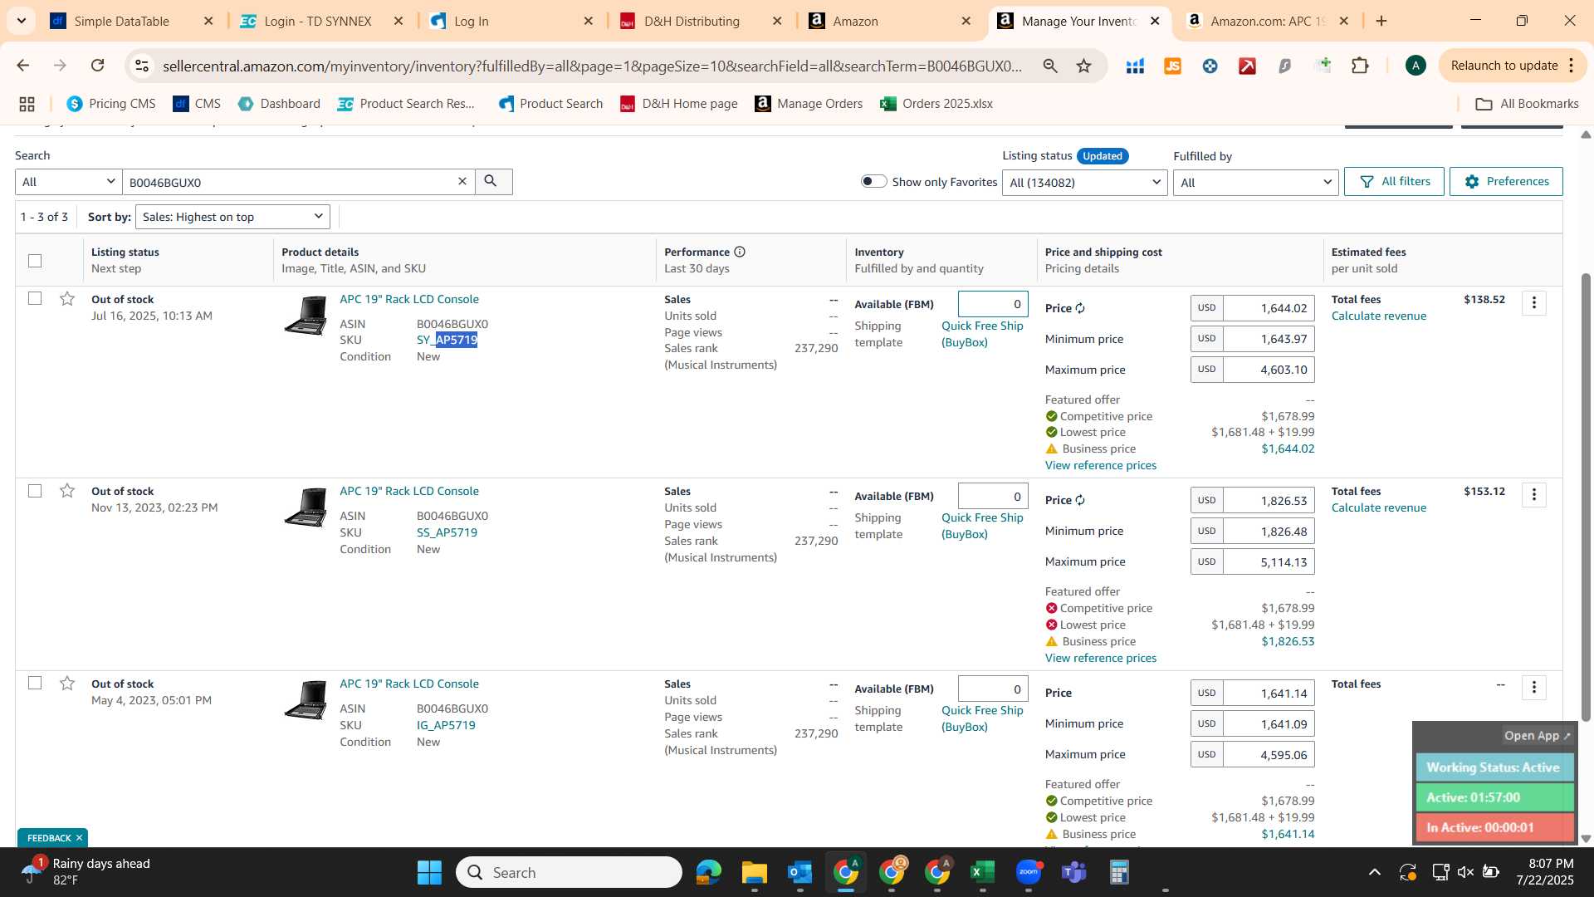This screenshot has height=897, width=1594.
Task: Open Zoom from the taskbar
Action: coord(1029,872)
